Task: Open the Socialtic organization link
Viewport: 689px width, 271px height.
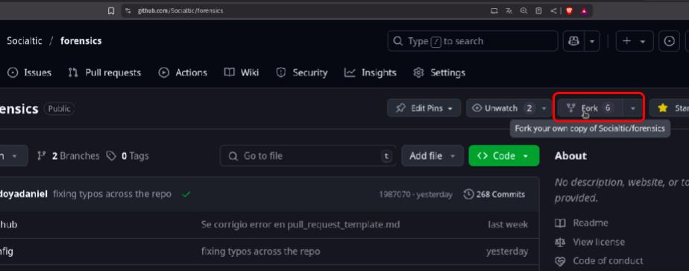Action: pos(25,41)
